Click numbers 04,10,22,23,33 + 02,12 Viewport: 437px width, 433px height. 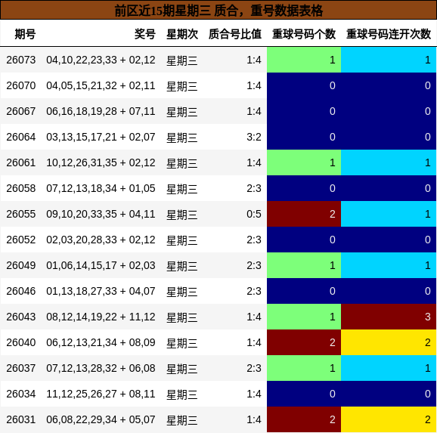click(101, 60)
